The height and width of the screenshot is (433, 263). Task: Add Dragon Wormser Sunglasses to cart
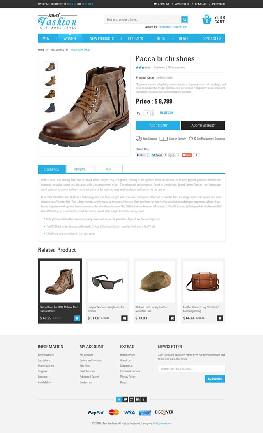point(125,319)
